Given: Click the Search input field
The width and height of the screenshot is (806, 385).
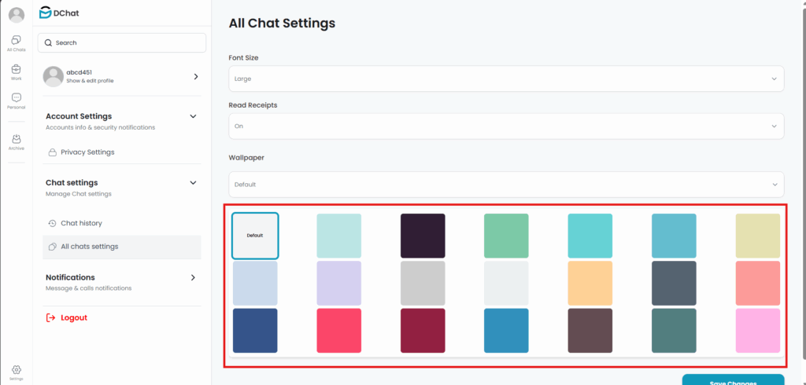Looking at the screenshot, I should (122, 42).
